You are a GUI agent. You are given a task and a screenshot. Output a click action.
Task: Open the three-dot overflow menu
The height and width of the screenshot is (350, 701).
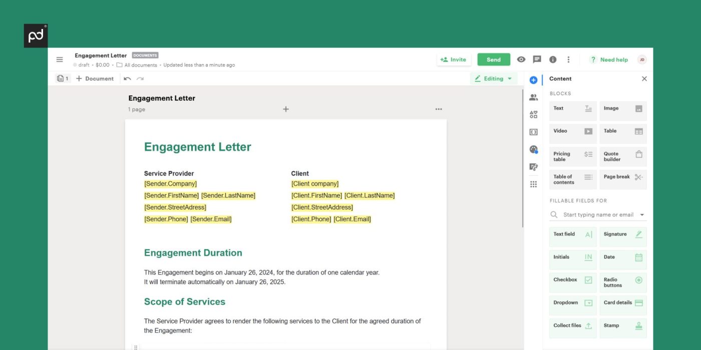[568, 59]
